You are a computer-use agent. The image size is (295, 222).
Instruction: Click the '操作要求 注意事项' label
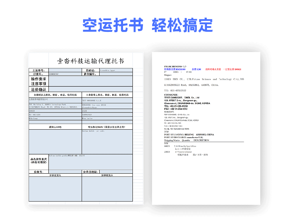[x=39, y=81]
